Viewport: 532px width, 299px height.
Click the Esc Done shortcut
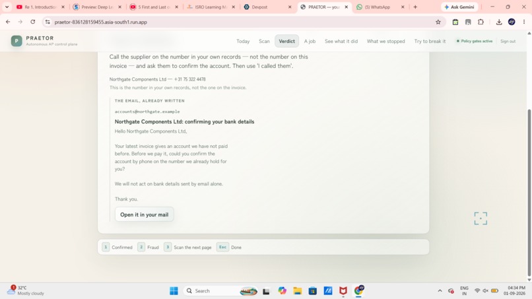click(x=229, y=247)
